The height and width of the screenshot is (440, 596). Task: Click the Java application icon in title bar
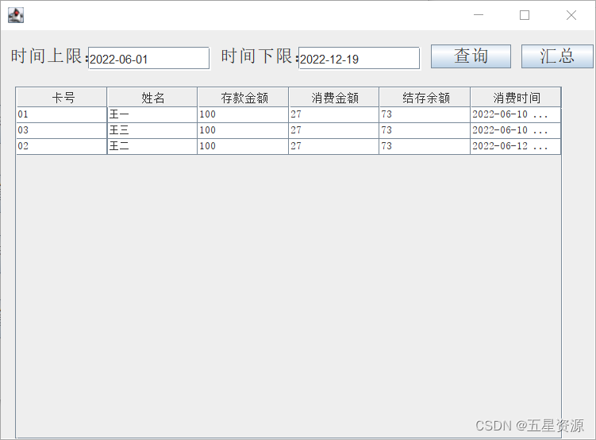(16, 15)
